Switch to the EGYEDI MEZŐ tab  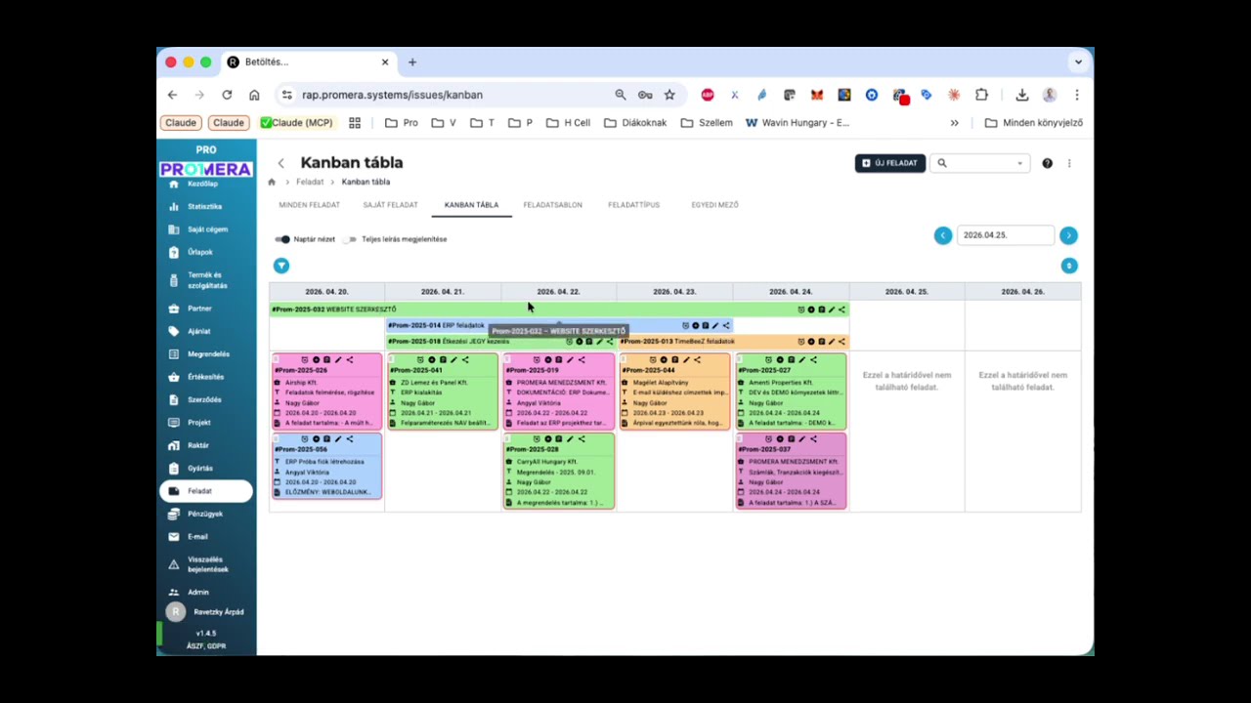pyautogui.click(x=714, y=205)
